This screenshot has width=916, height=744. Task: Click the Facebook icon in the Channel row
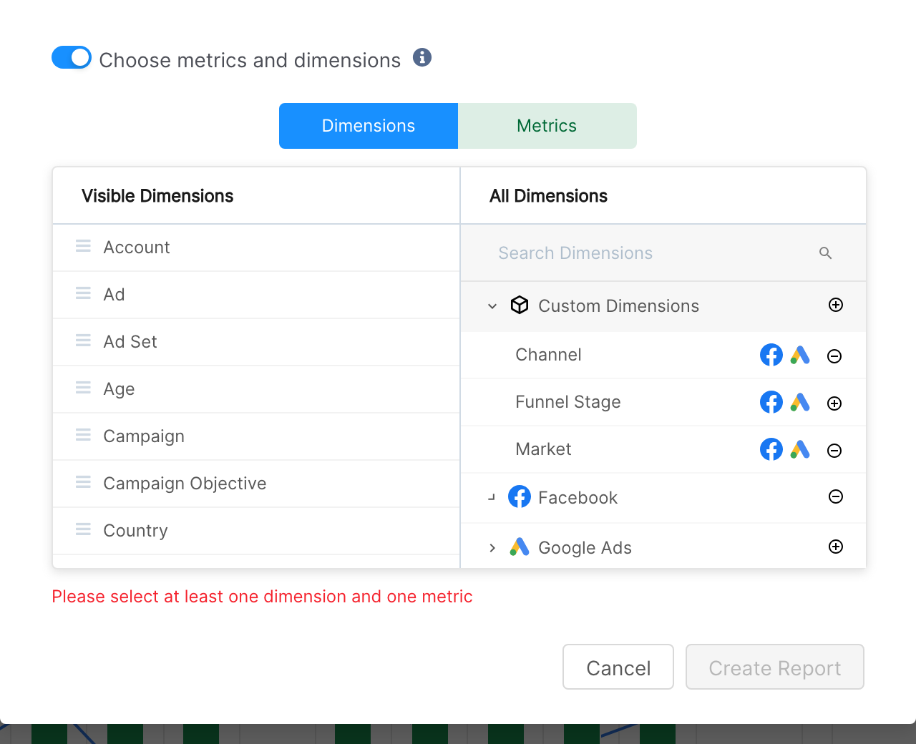coord(771,355)
